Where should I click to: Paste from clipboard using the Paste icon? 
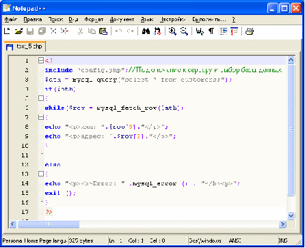pos(103,31)
